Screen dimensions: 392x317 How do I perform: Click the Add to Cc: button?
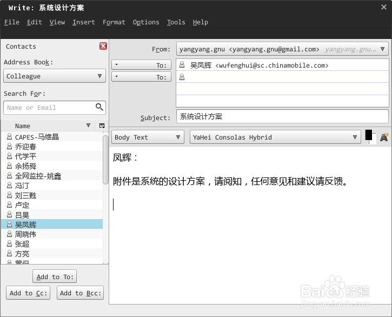(28, 293)
